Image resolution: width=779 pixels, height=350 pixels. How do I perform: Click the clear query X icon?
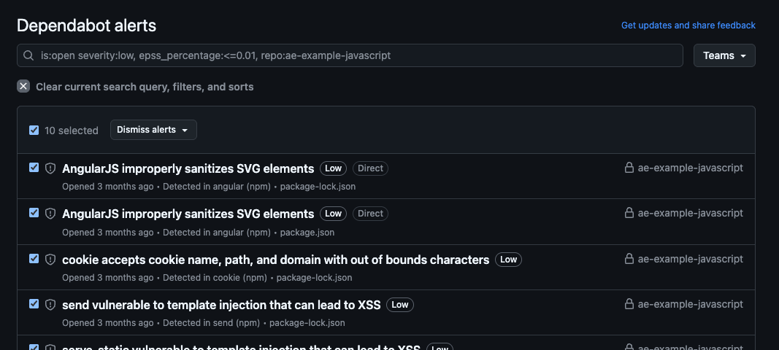(23, 87)
